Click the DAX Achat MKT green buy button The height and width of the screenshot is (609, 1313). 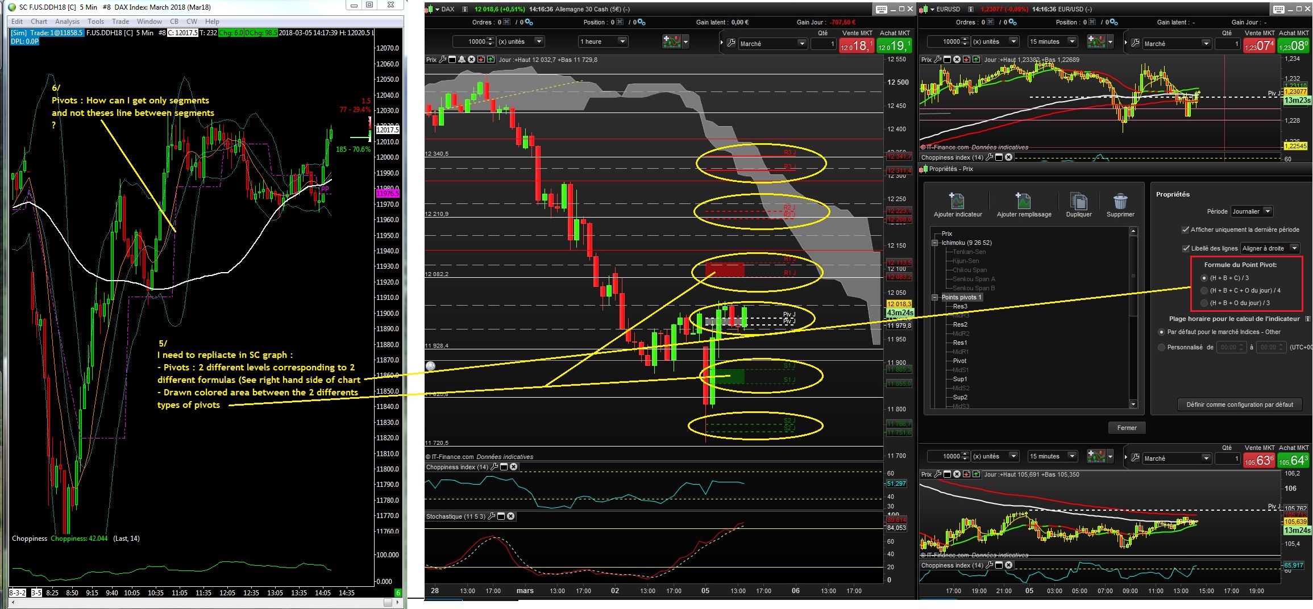(x=894, y=45)
